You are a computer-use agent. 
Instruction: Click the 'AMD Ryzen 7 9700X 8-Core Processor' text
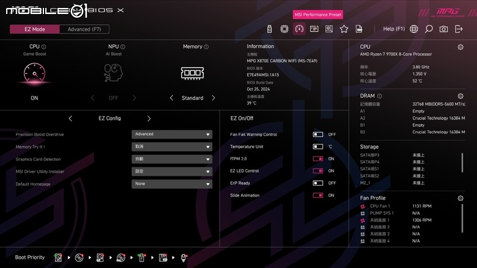point(396,54)
